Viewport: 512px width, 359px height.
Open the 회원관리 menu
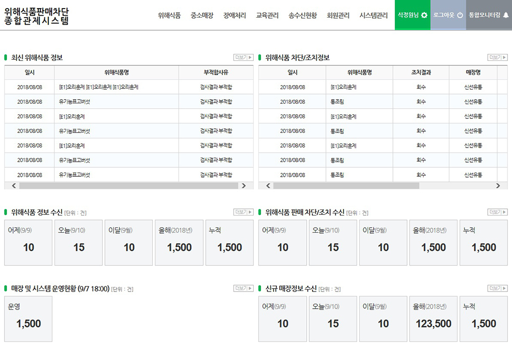click(x=338, y=15)
